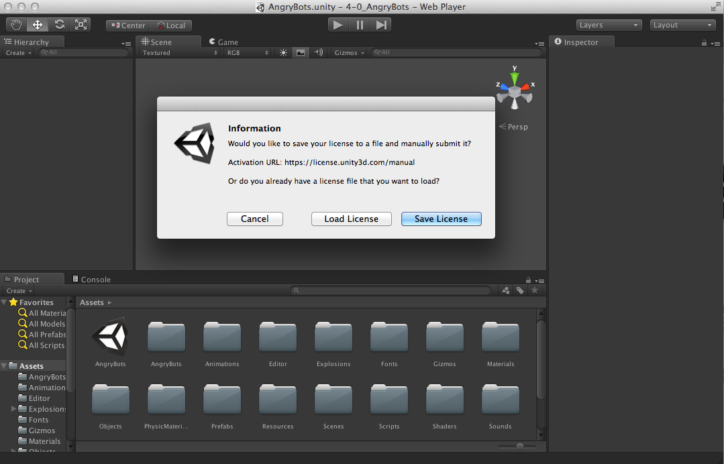
Task: Select All Materials favorite search
Action: coord(42,312)
